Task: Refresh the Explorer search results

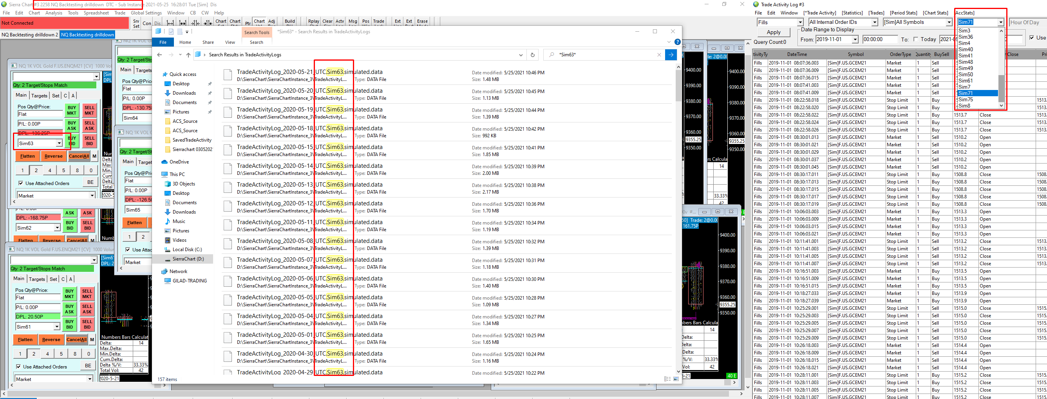Action: (x=532, y=55)
